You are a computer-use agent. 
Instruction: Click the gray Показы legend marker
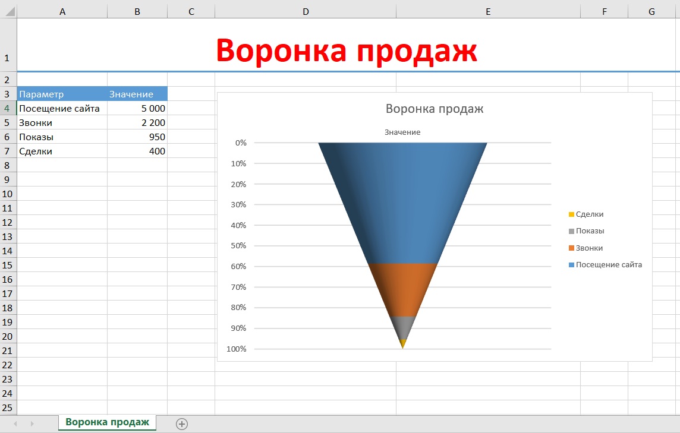point(572,231)
